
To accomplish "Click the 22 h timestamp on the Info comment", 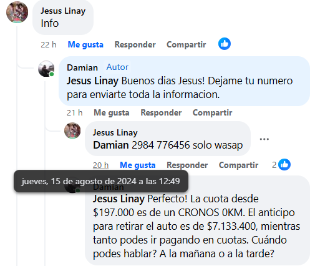I will pos(49,44).
